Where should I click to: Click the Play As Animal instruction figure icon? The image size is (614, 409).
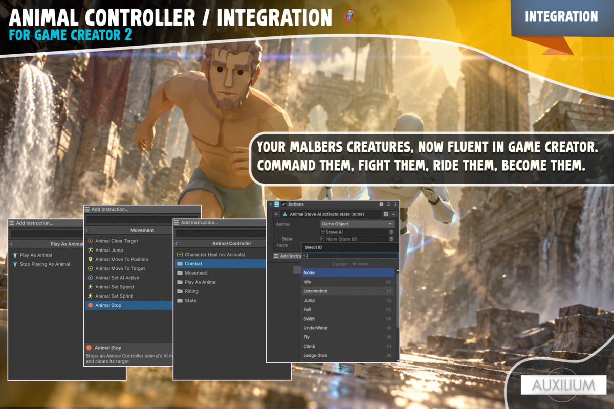[15, 255]
